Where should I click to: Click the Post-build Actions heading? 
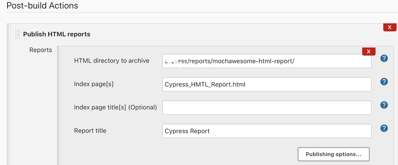[42, 5]
